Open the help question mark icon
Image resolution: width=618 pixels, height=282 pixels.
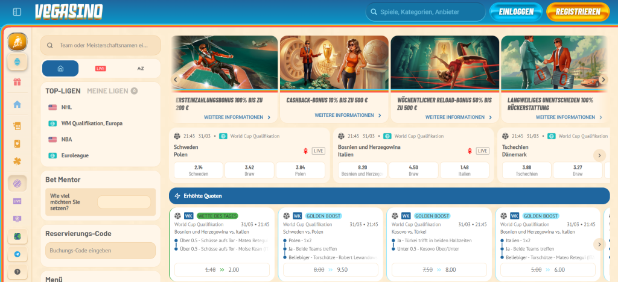[x=17, y=272]
